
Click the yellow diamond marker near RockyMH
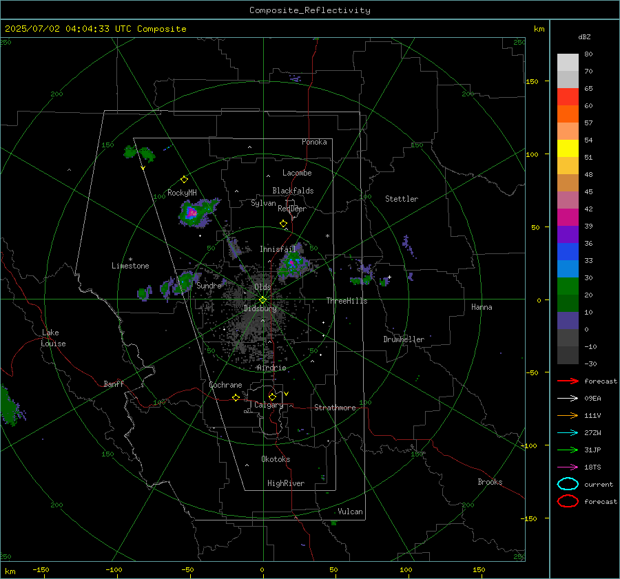coord(184,180)
